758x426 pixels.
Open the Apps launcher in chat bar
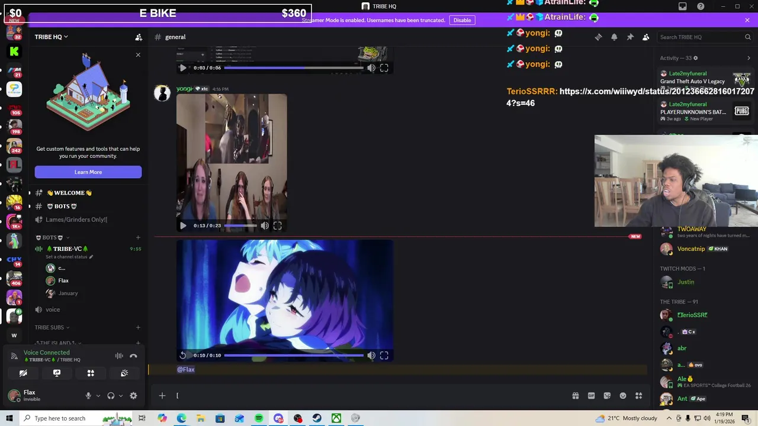click(639, 396)
